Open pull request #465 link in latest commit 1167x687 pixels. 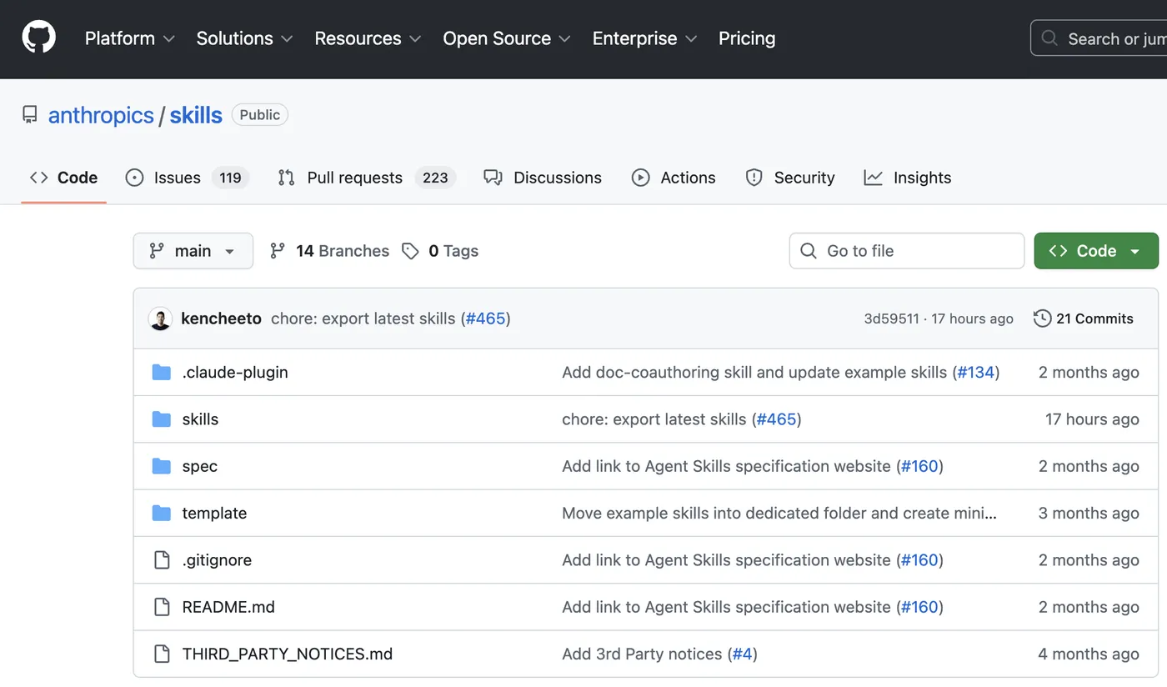click(486, 318)
